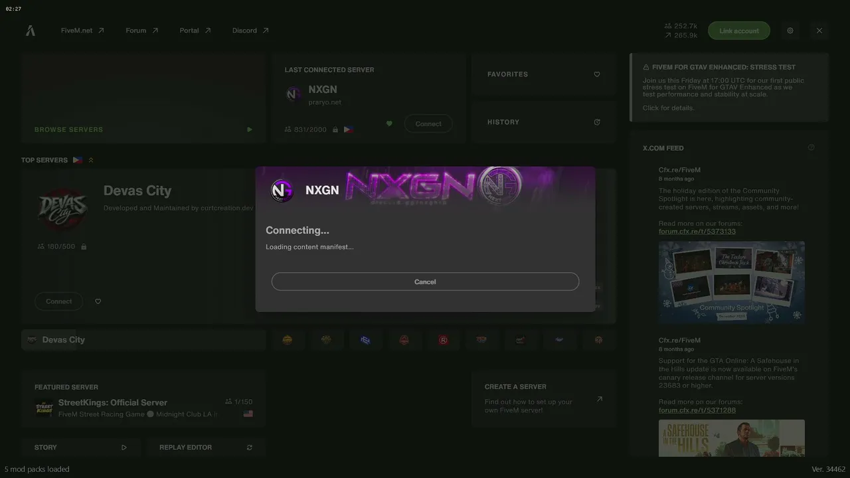
Task: Open the FiveM.net link
Action: click(x=82, y=31)
